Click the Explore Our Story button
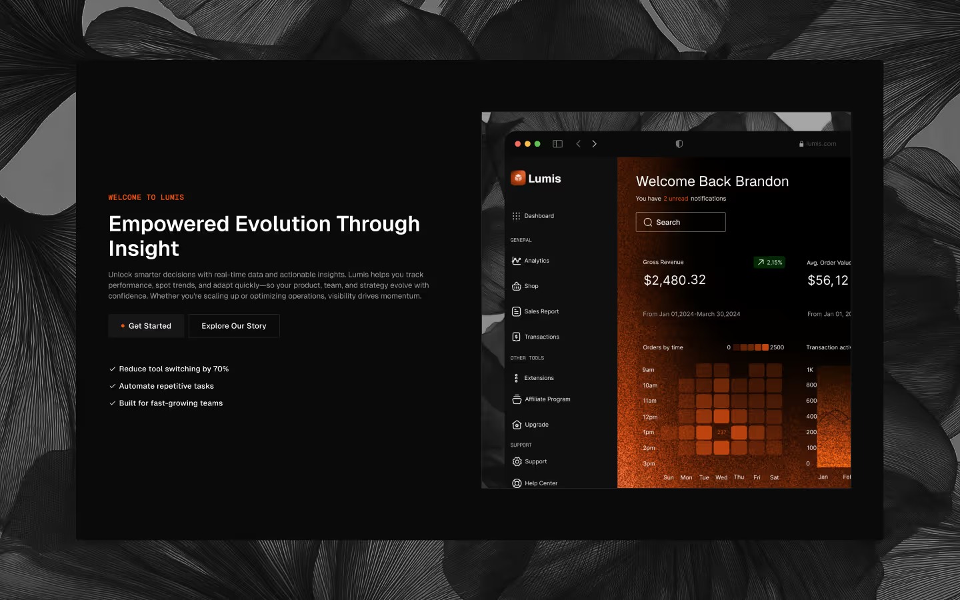The width and height of the screenshot is (960, 600). click(234, 326)
